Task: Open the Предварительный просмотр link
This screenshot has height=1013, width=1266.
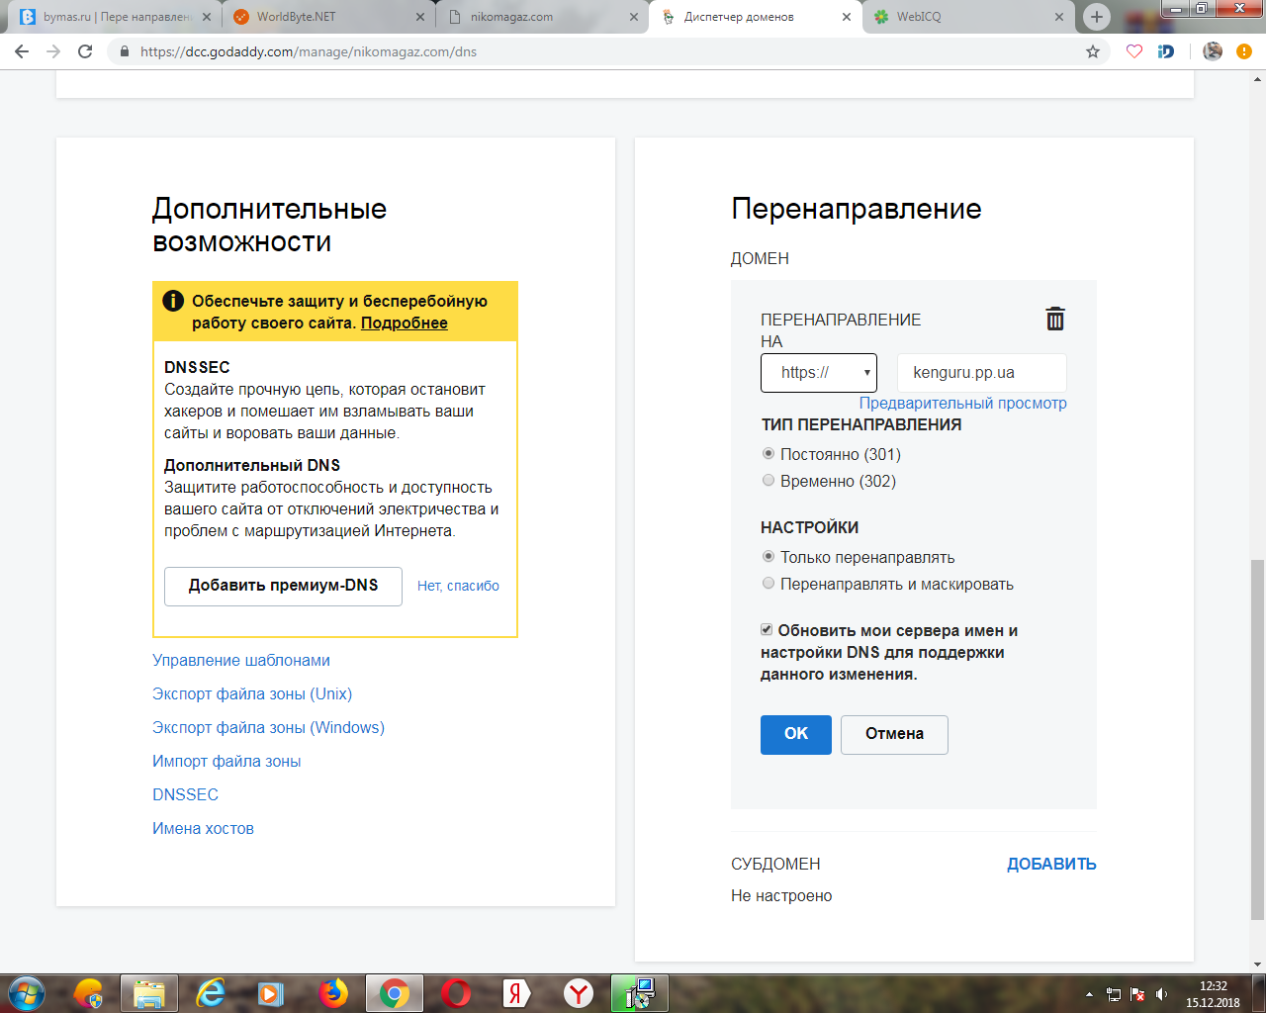Action: 962,403
